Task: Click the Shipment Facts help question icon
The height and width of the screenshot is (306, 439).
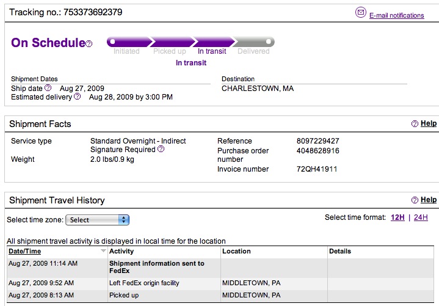Action: [415, 123]
